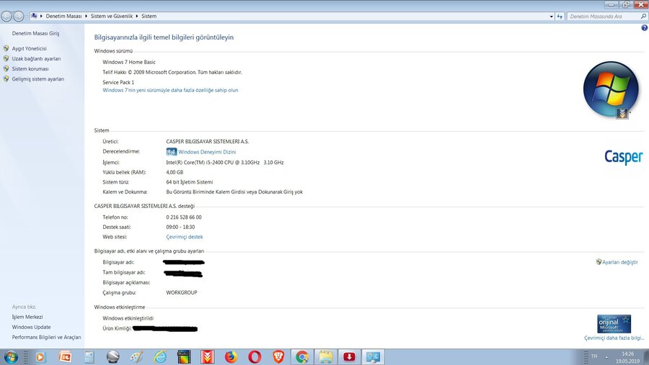649x365 pixels.
Task: Click the forward navigation arrow
Action: 18,16
